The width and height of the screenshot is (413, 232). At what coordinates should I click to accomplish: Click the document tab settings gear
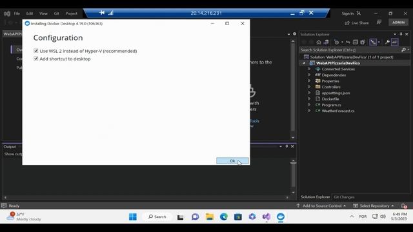pos(294,34)
